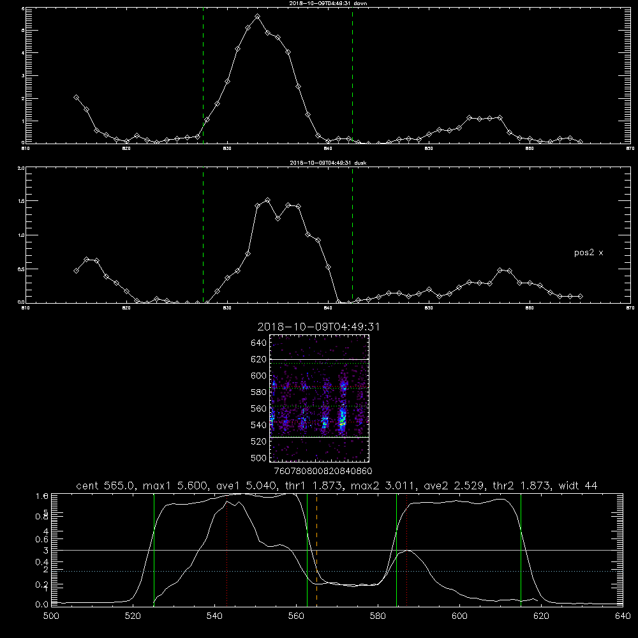The height and width of the screenshot is (638, 638).
Task: Click y-axis label '640' beside the spectral image
Action: tap(259, 343)
